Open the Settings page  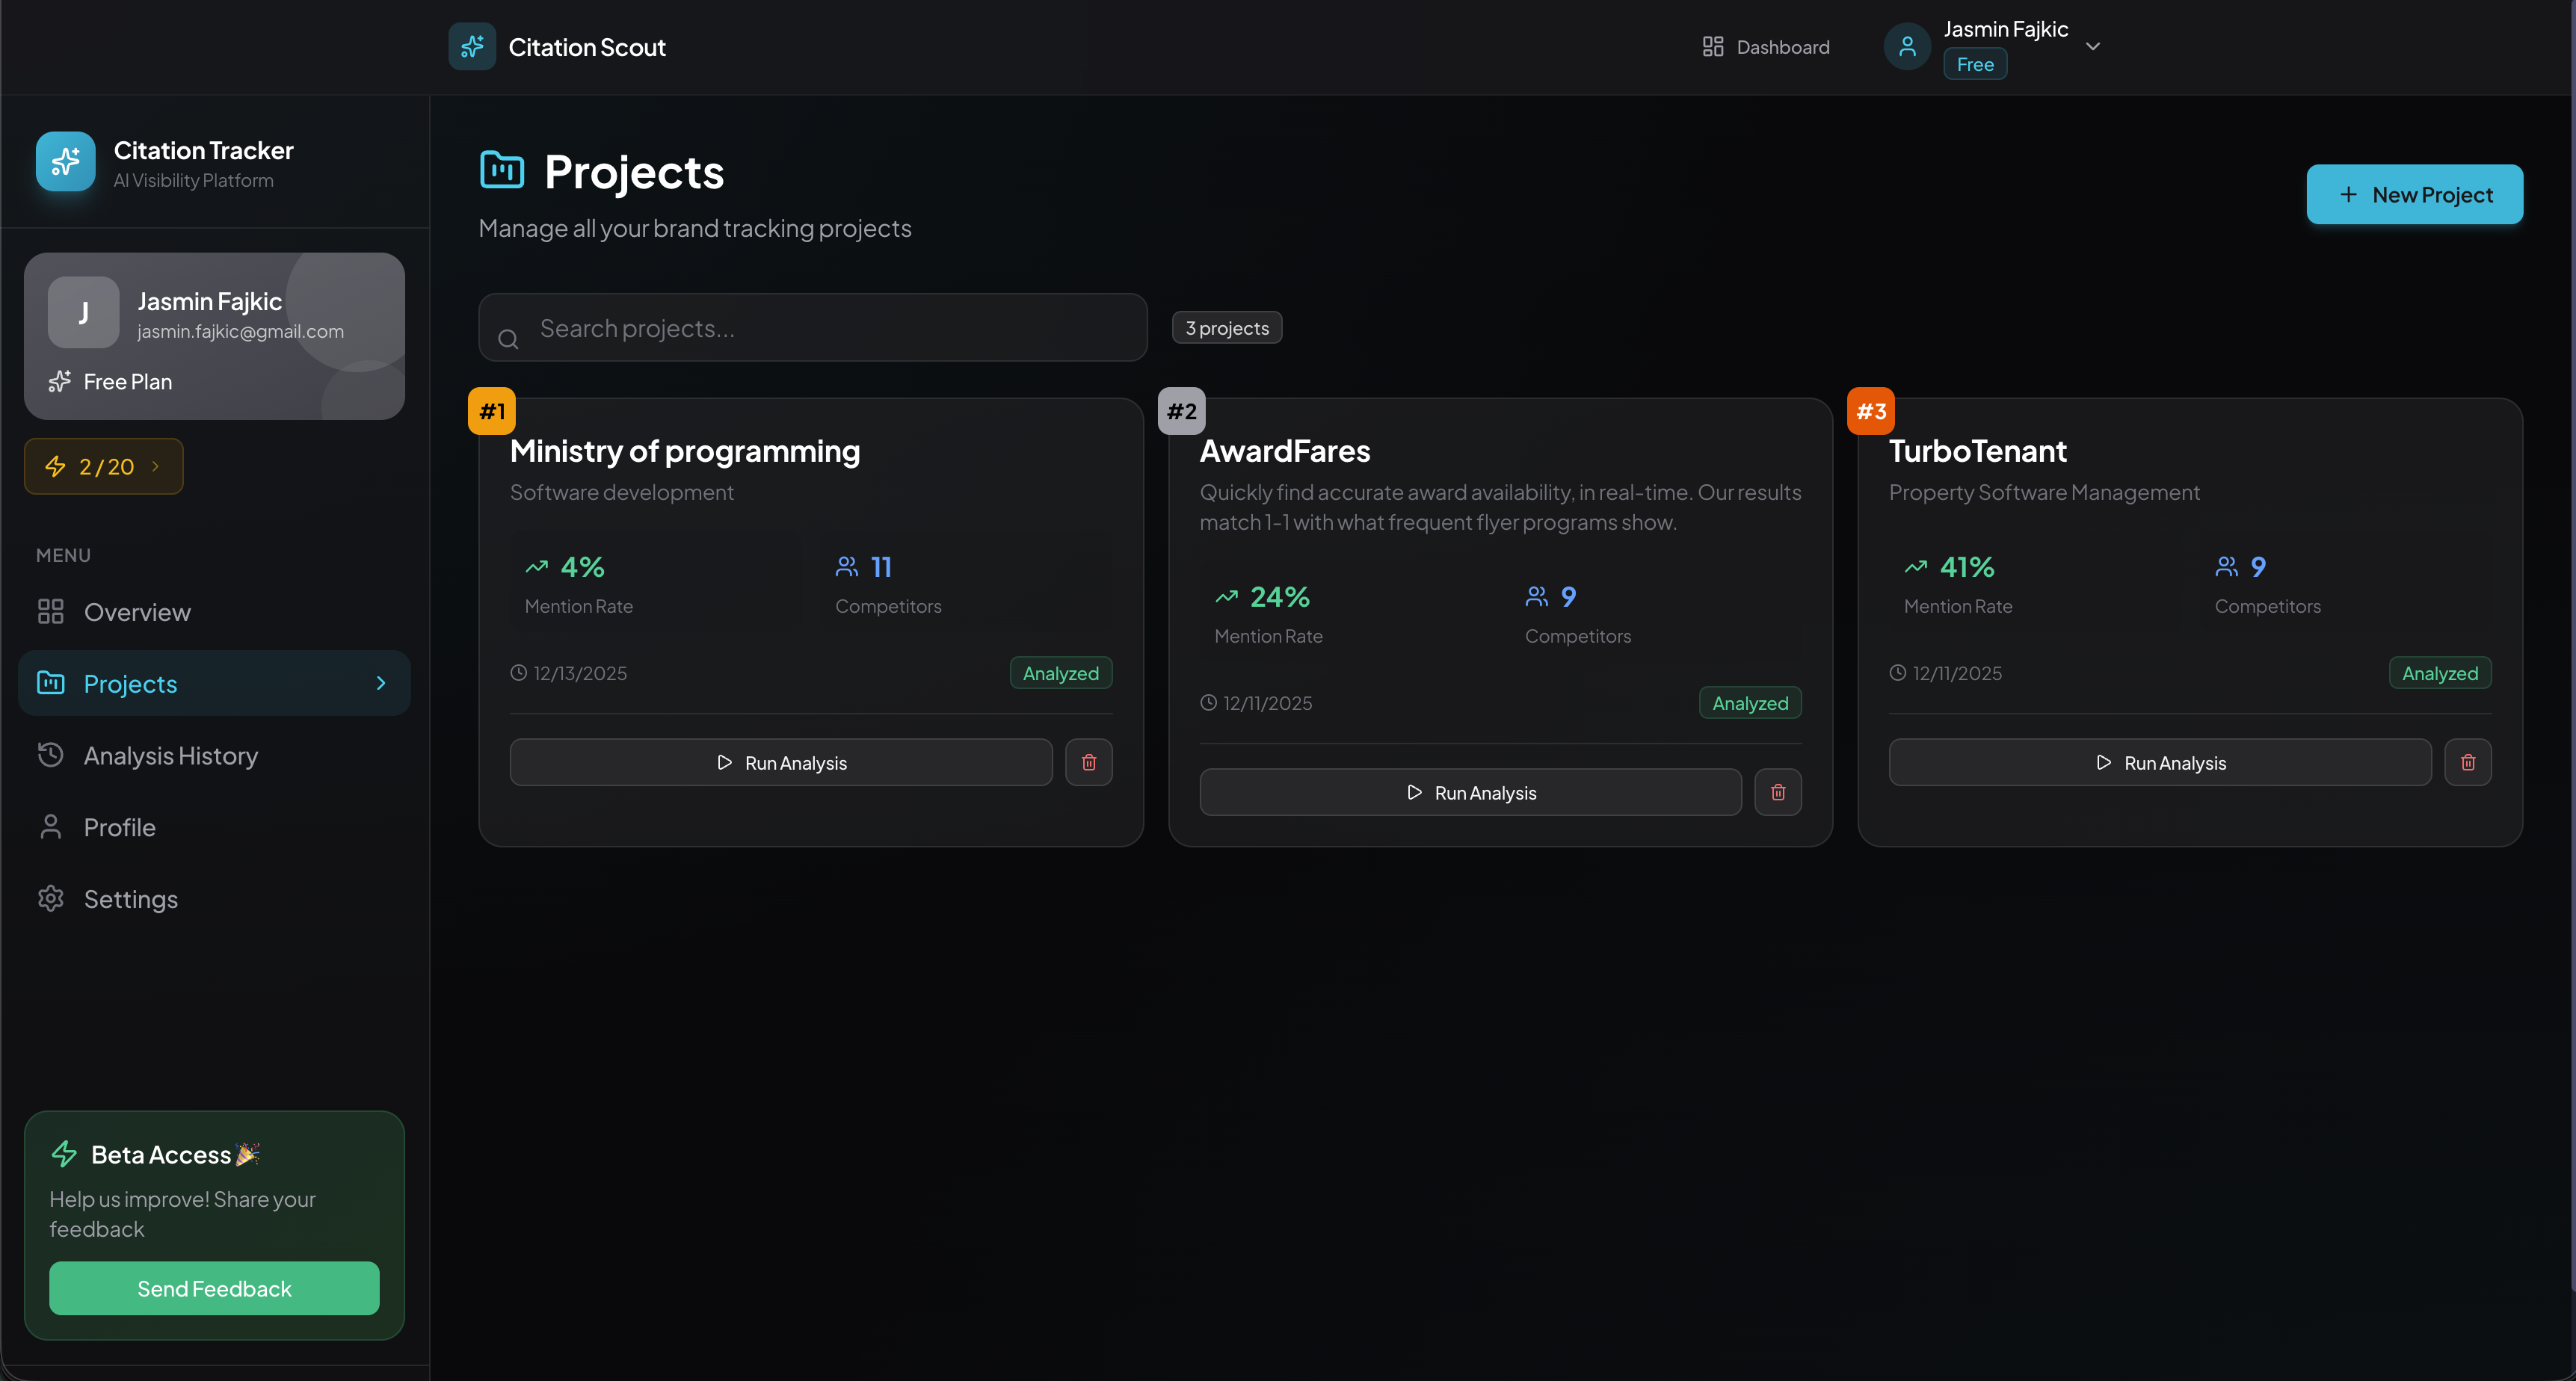coord(130,899)
